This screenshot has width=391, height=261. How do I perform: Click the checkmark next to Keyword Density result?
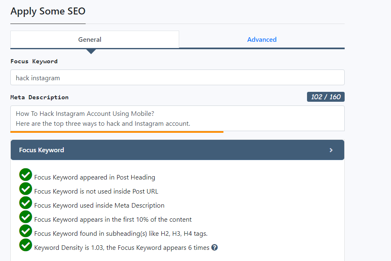(x=26, y=245)
